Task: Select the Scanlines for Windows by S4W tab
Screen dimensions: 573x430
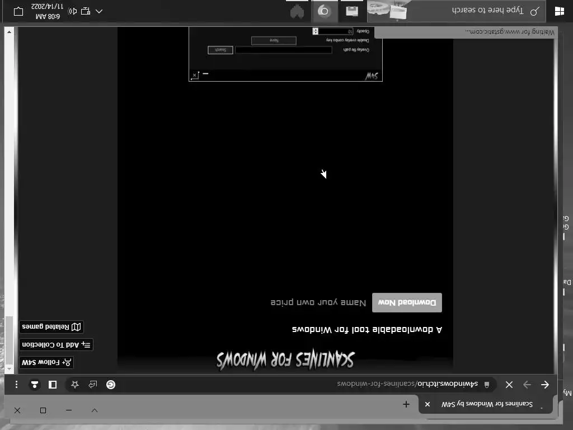Action: 485,404
